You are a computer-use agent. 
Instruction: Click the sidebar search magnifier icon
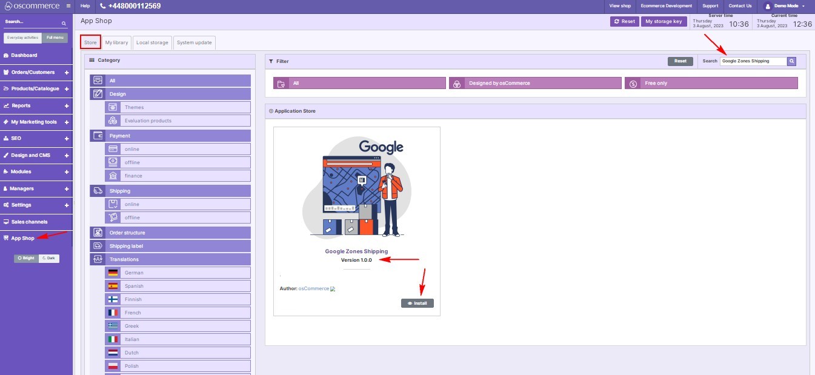(64, 23)
